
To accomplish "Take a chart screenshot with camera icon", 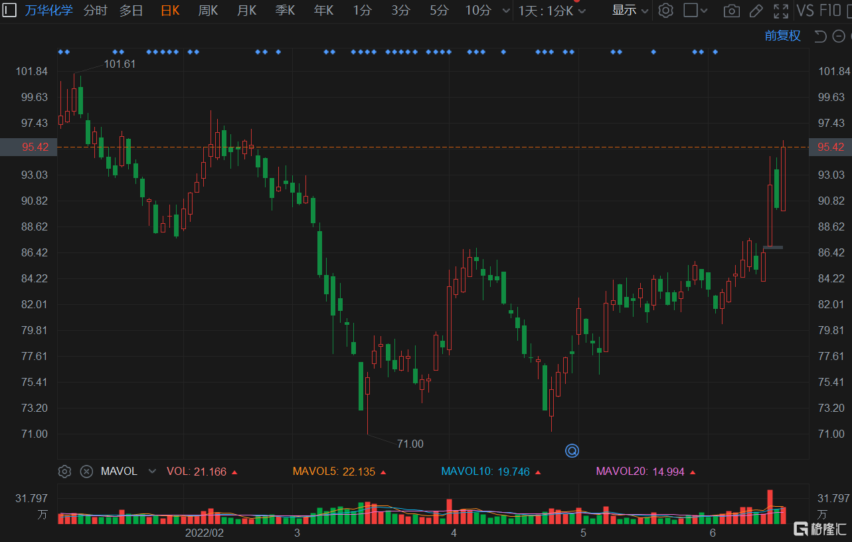I will pos(731,11).
